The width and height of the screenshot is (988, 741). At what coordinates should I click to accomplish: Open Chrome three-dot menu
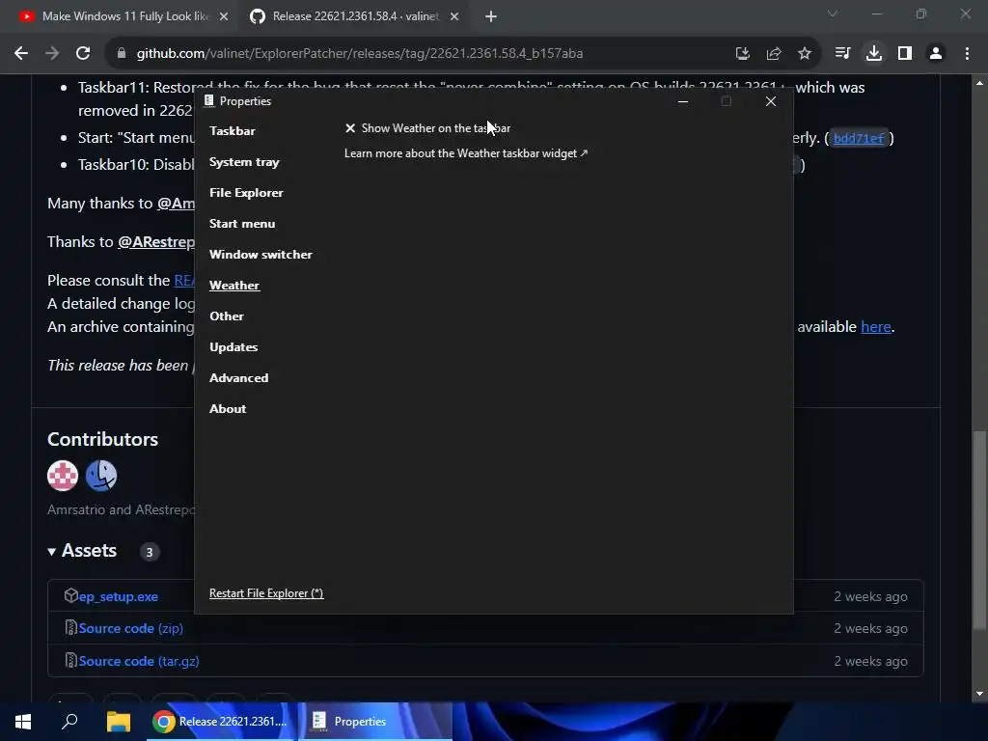(x=967, y=54)
